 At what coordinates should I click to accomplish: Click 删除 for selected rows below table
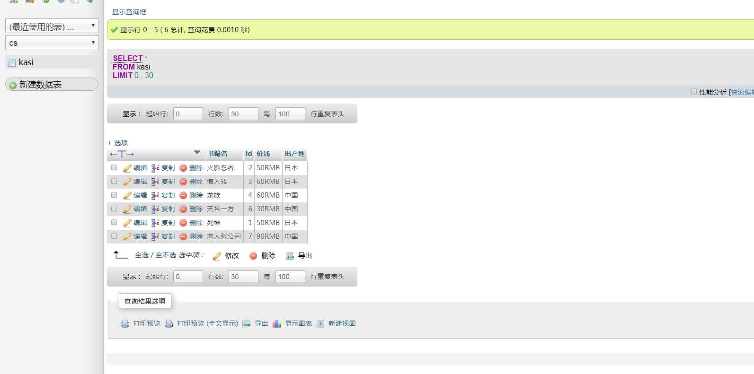click(x=262, y=256)
